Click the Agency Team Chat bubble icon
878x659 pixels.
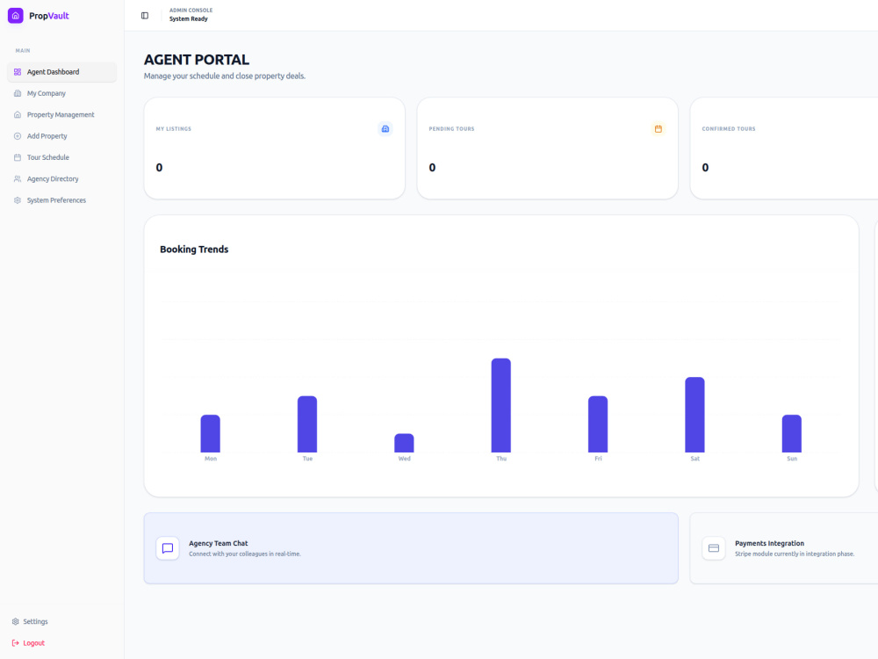tap(168, 548)
